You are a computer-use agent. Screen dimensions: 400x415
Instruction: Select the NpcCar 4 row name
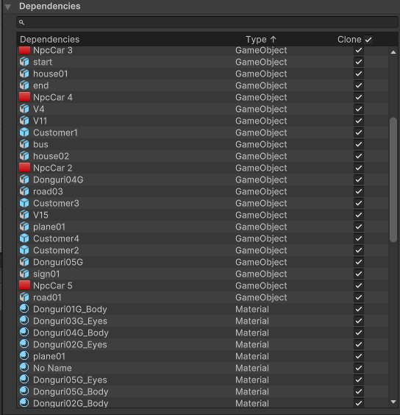(53, 97)
